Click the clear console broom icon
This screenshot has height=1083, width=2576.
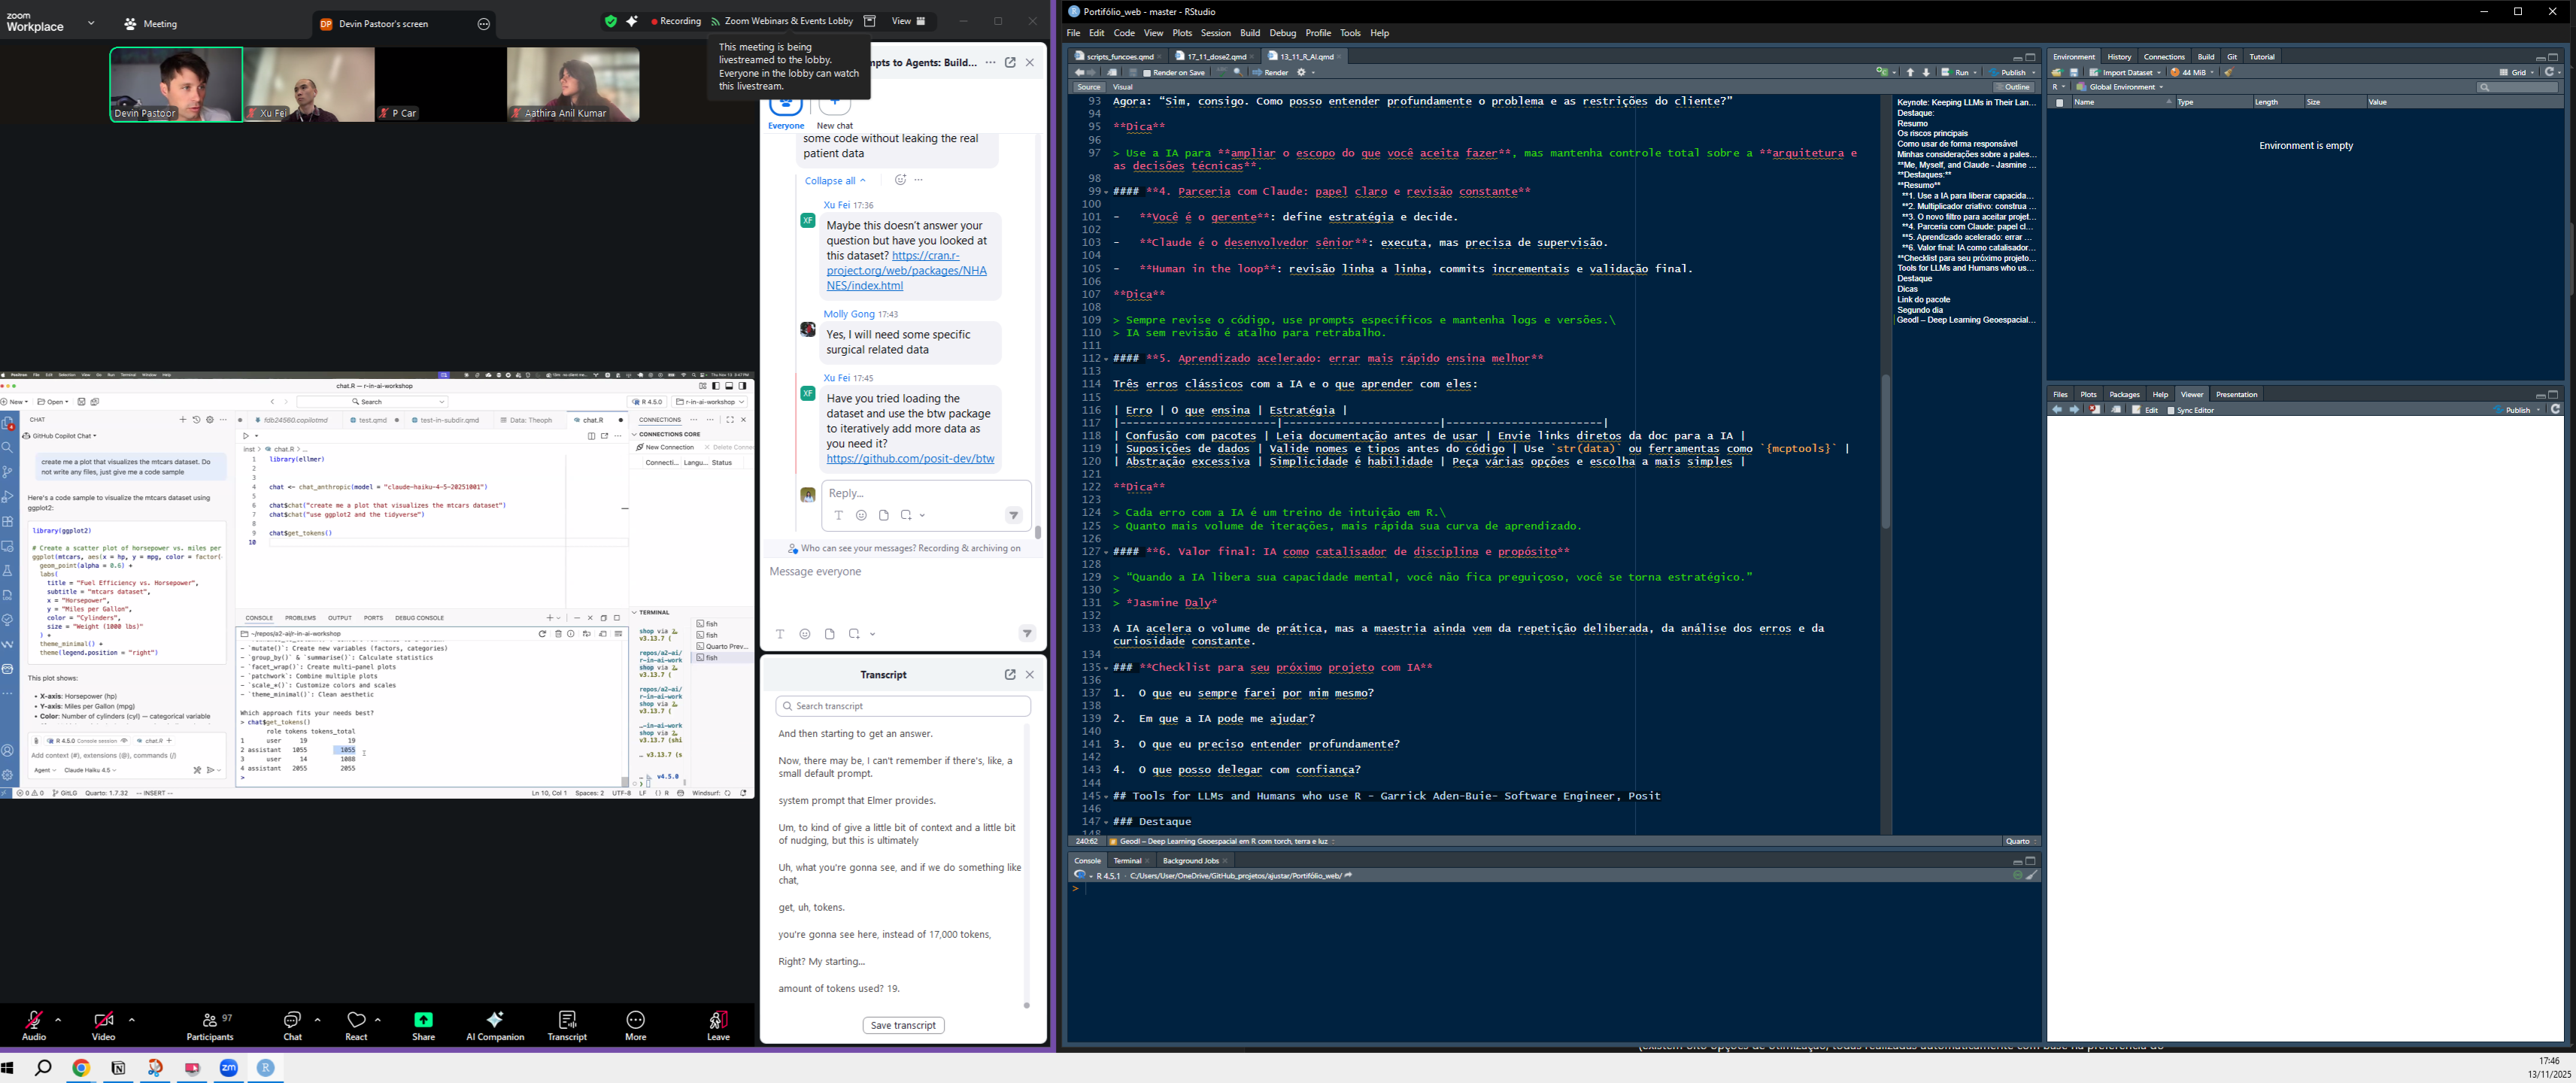pos(2032,876)
